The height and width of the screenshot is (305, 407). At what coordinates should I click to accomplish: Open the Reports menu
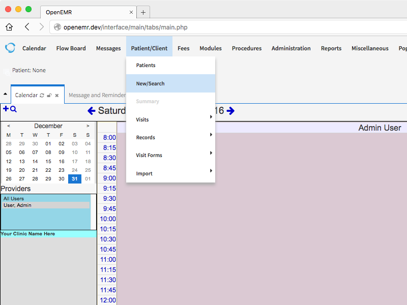point(331,48)
